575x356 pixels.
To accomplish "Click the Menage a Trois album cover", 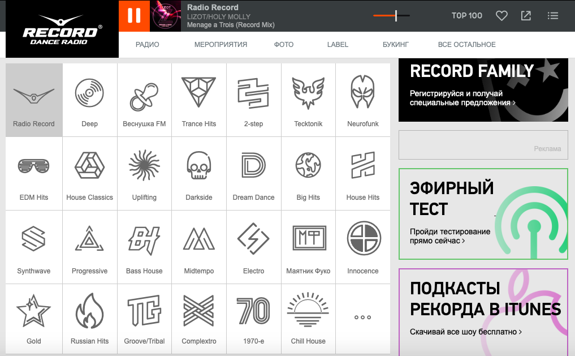I will [166, 16].
